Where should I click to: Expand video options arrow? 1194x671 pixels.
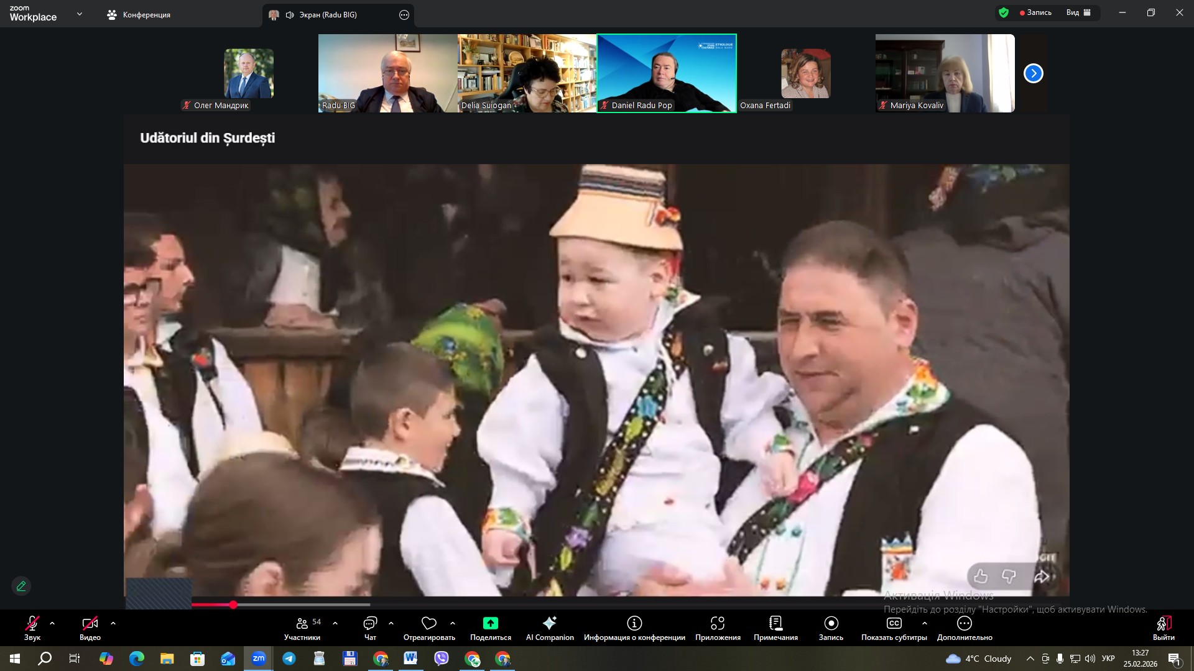coord(113,623)
